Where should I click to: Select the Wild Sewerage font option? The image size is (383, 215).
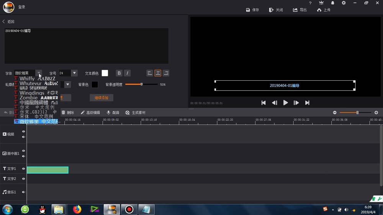coord(36,88)
